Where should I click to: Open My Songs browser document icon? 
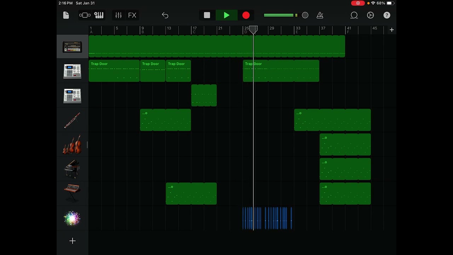(66, 15)
